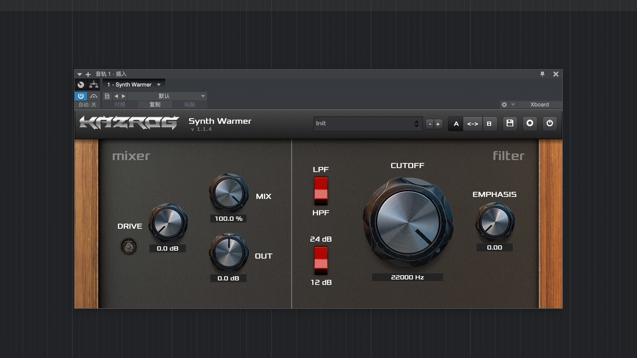Click the 复制 copy button
637x358 pixels.
pyautogui.click(x=155, y=104)
